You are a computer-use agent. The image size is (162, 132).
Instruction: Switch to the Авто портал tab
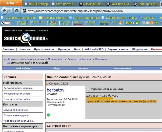click(x=65, y=4)
